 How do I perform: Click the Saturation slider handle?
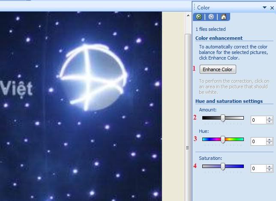tap(223, 167)
